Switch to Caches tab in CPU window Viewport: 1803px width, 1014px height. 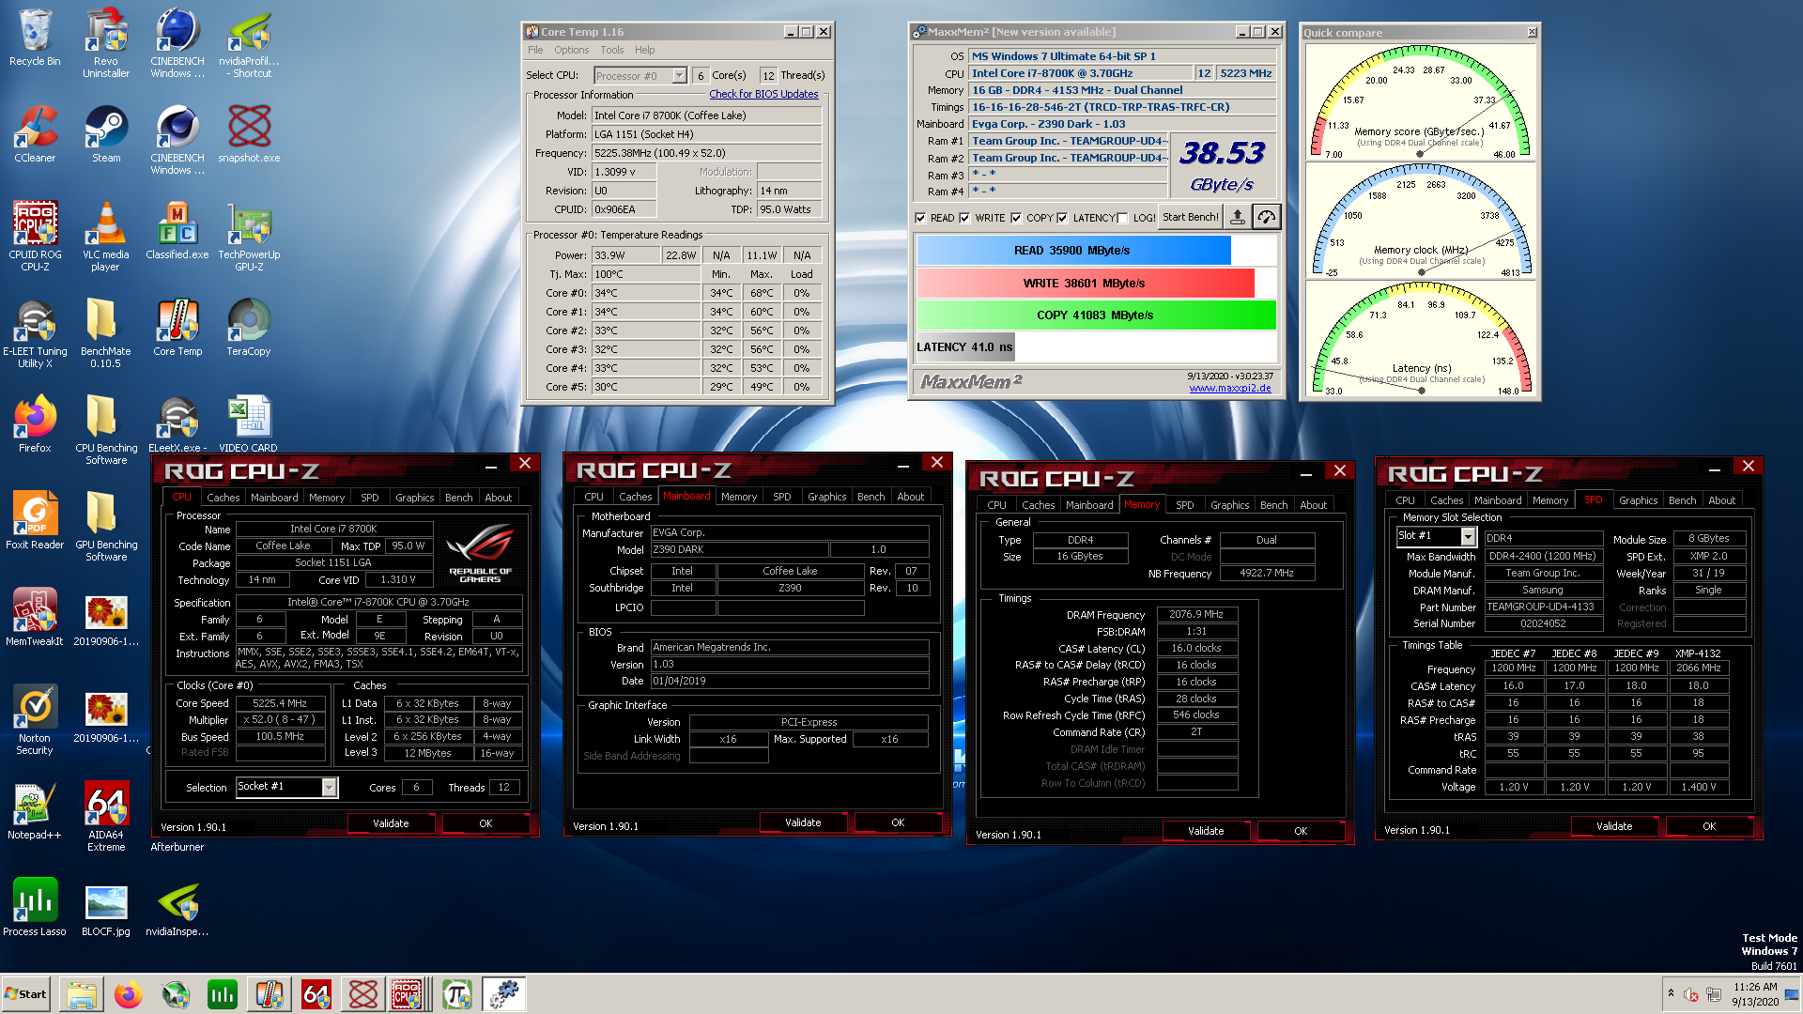(223, 498)
